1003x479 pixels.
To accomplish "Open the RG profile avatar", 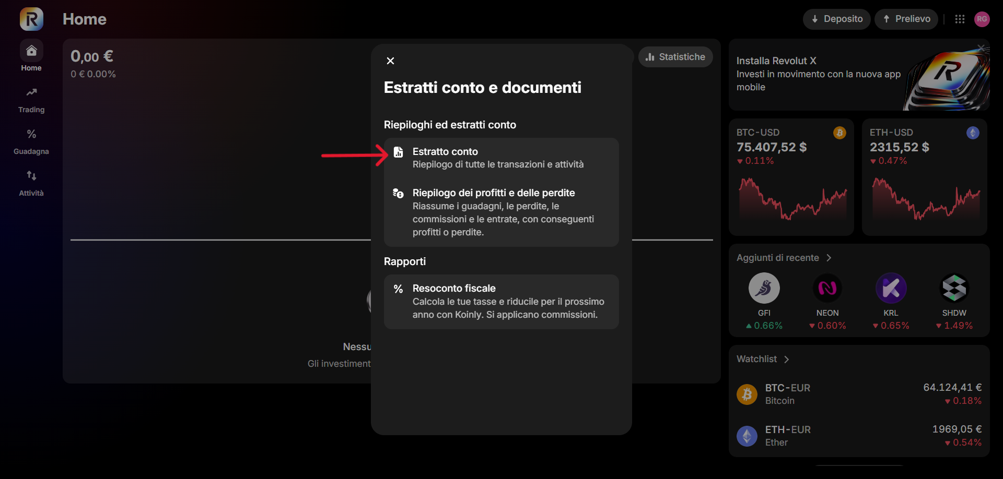I will [982, 19].
